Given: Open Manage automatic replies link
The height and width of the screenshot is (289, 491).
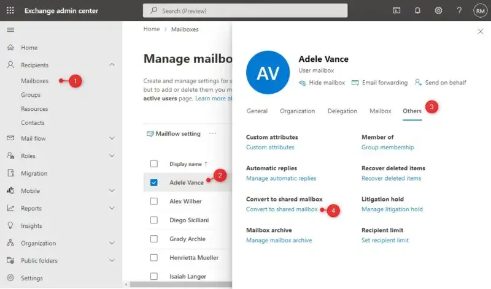Looking at the screenshot, I should point(281,178).
